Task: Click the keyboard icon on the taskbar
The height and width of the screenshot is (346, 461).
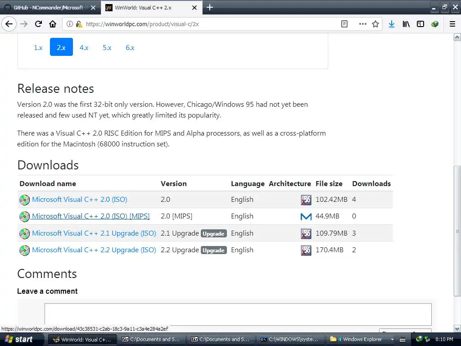Action: tap(403, 340)
